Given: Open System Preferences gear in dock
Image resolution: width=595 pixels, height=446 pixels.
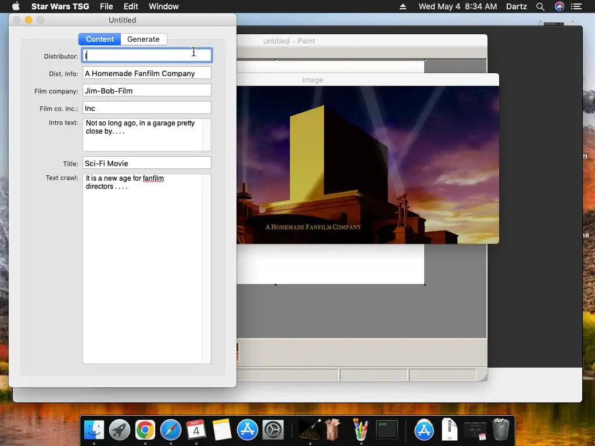Looking at the screenshot, I should click(x=273, y=430).
